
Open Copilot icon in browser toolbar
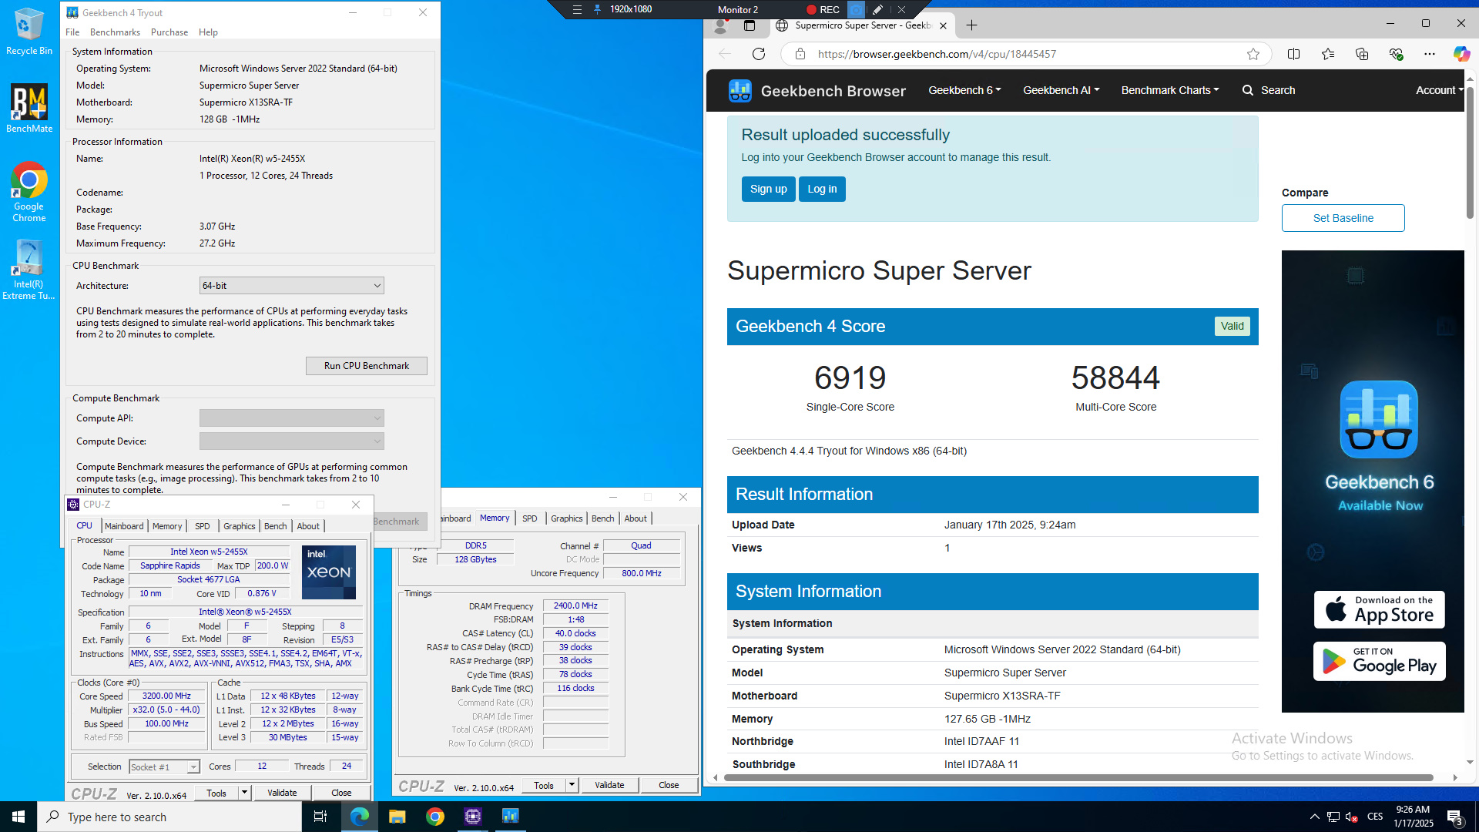(1461, 54)
